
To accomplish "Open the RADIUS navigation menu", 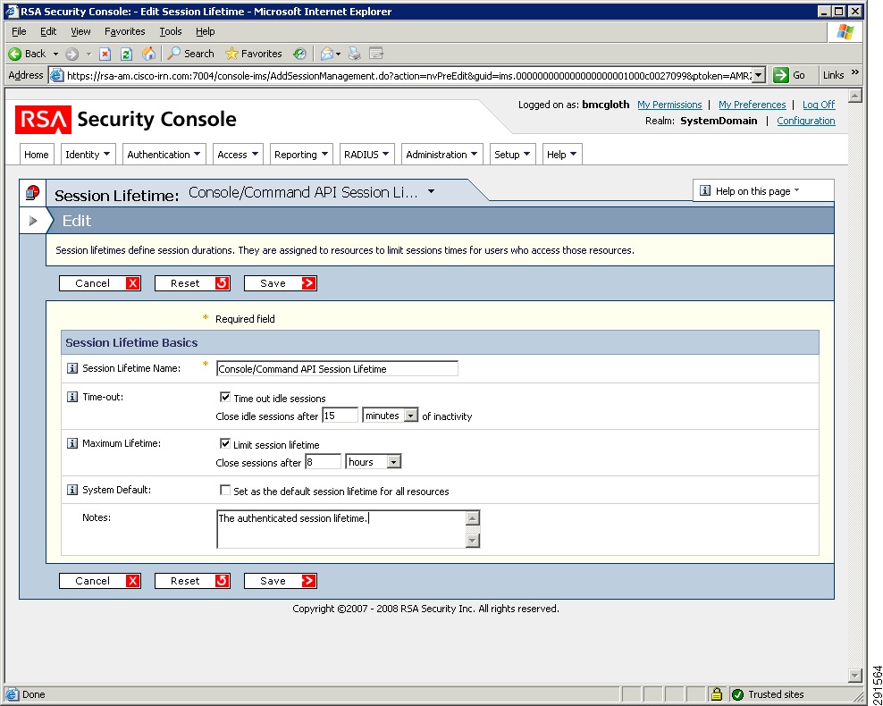I will (x=366, y=155).
